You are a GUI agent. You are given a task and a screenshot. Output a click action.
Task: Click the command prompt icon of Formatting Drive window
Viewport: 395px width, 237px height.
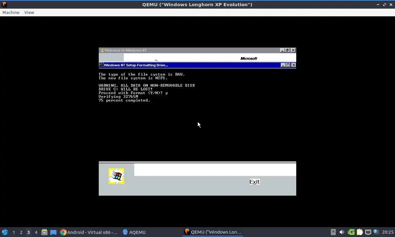101,65
